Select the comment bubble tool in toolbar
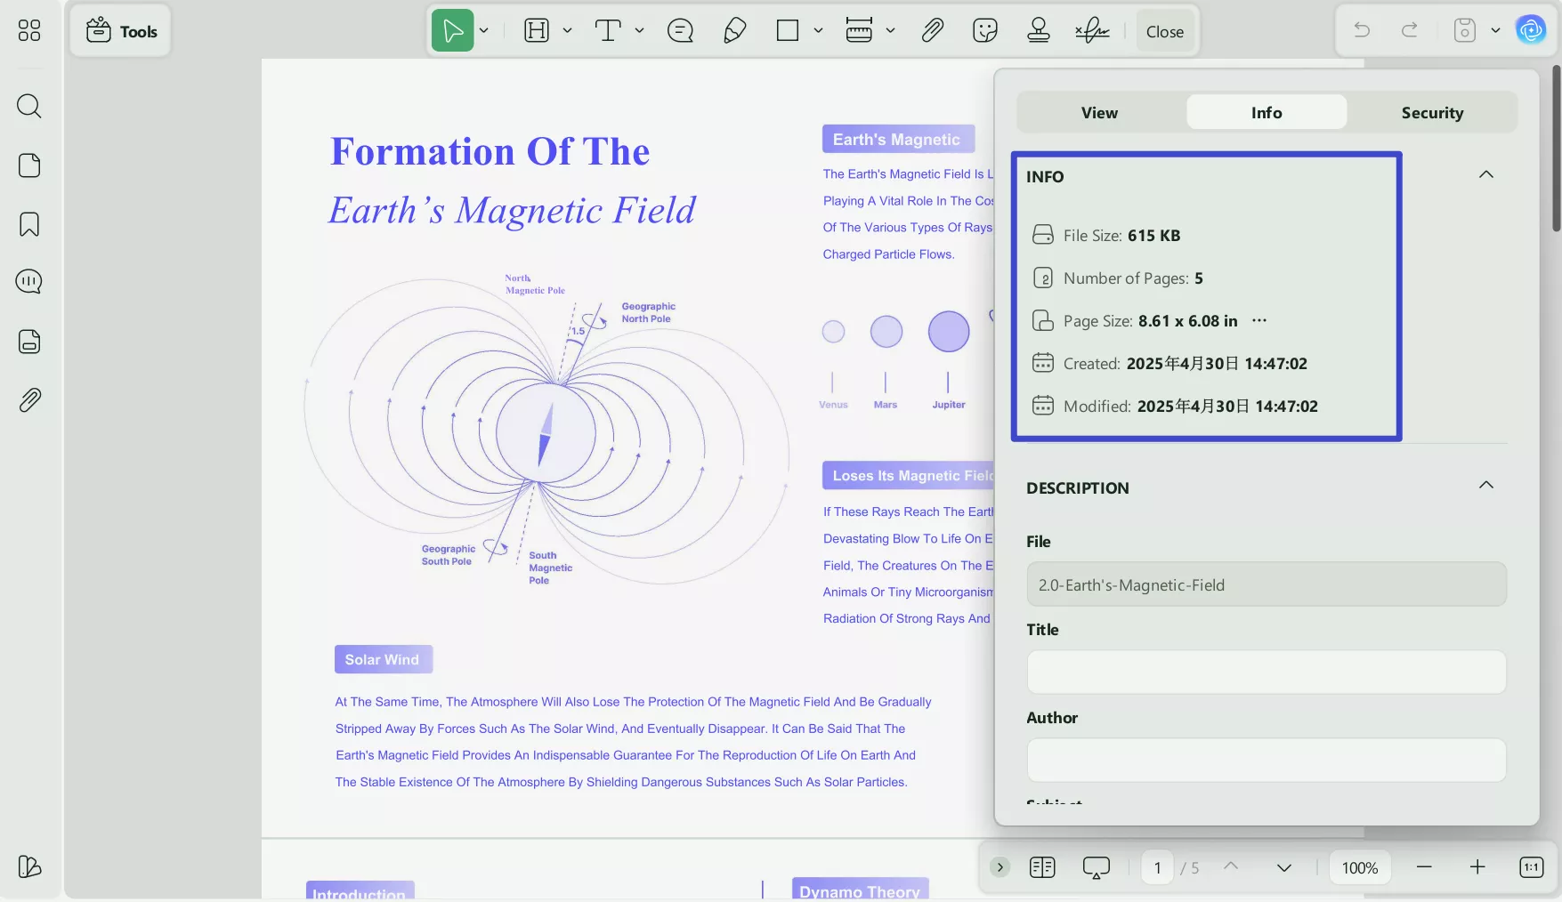This screenshot has width=1562, height=902. pos(680,31)
